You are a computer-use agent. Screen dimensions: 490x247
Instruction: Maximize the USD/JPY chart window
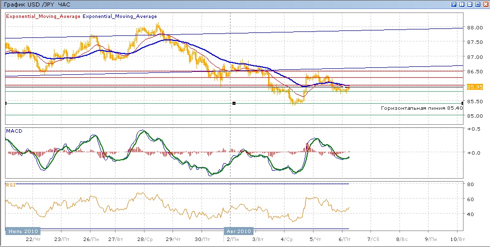tap(477, 4)
